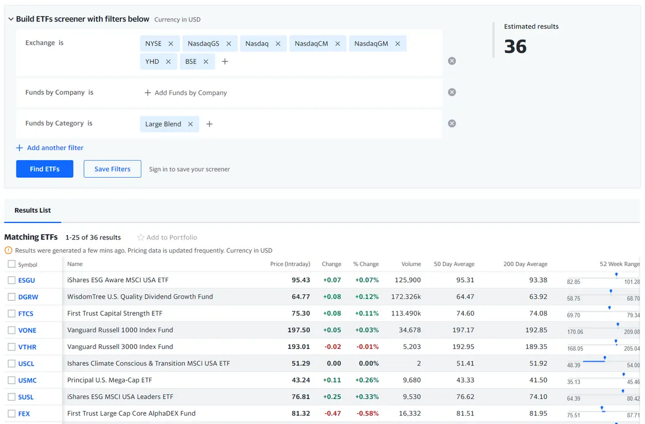Image resolution: width=645 pixels, height=424 pixels.
Task: Open the ESGU symbol link
Action: [27, 280]
